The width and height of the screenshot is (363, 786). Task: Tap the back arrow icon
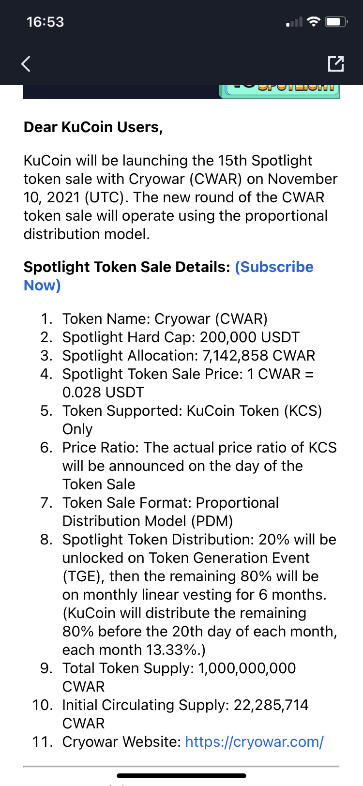point(26,63)
